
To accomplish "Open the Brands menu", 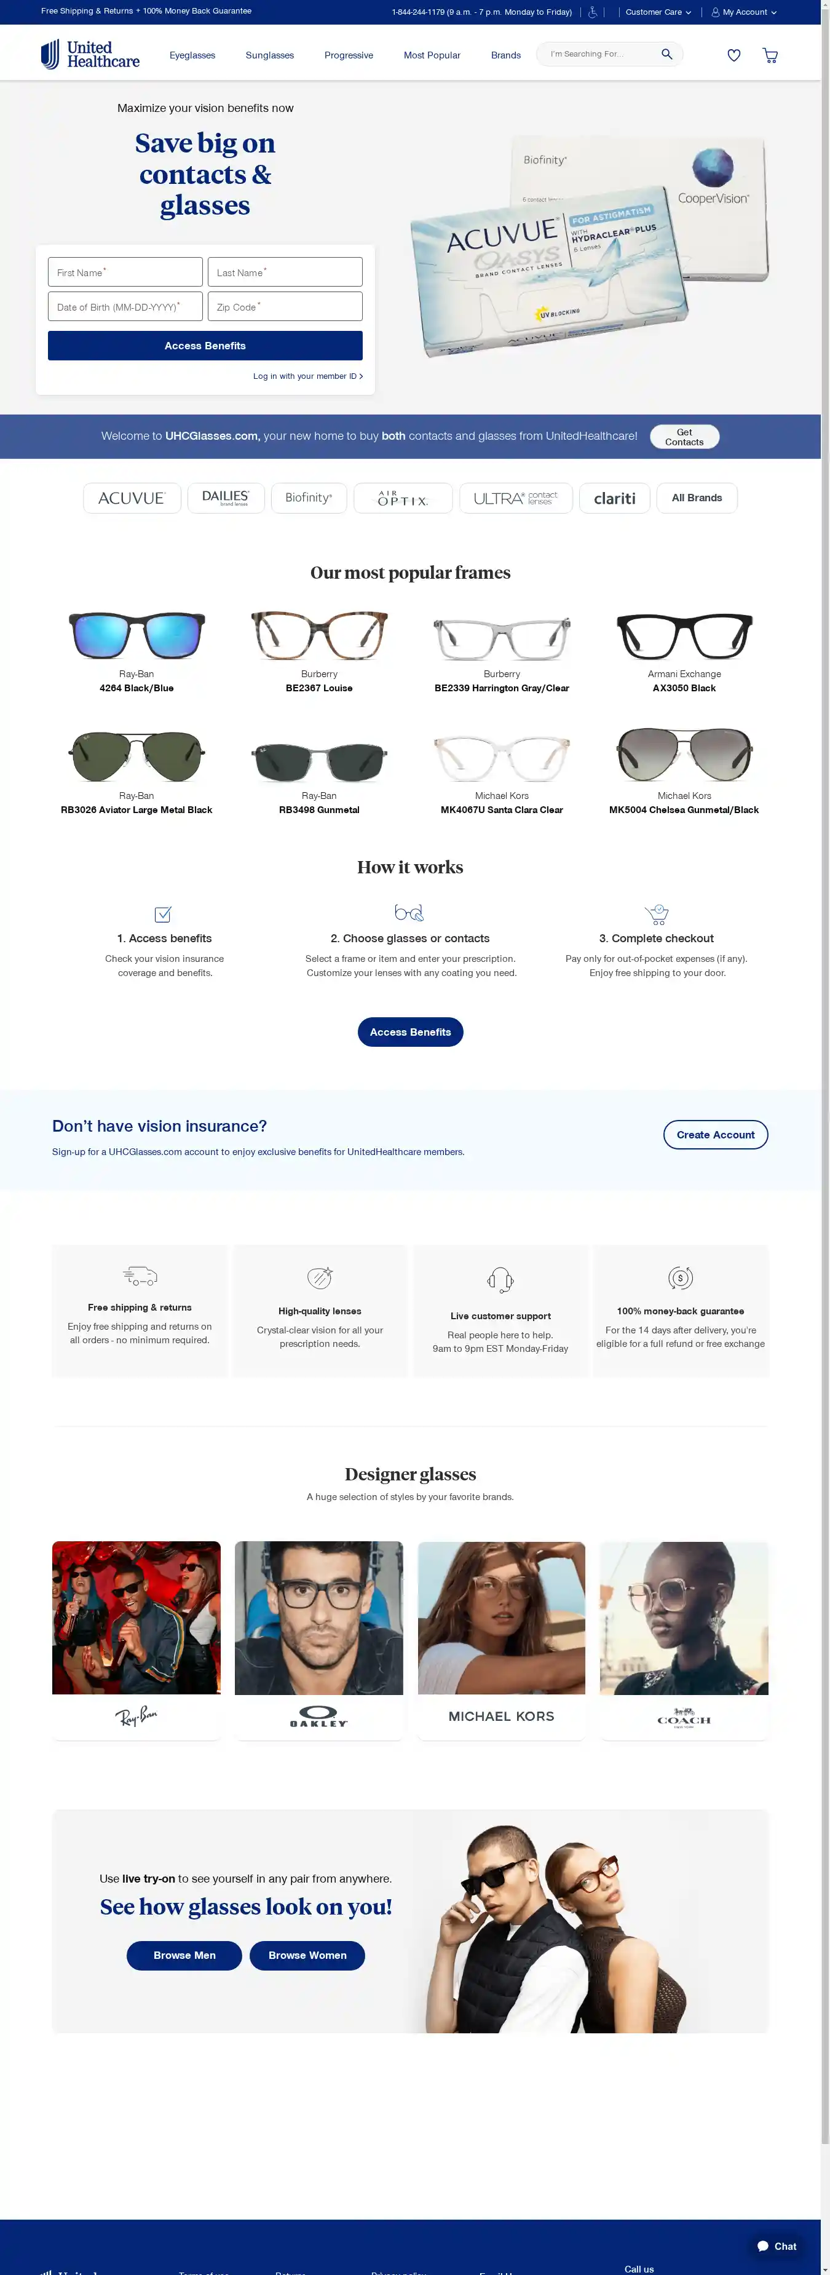I will tap(506, 55).
